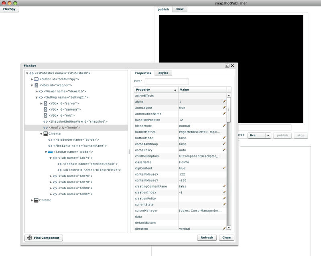Click the tag icon beside SnapshotSettingView
The width and height of the screenshot is (321, 256).
coord(45,121)
